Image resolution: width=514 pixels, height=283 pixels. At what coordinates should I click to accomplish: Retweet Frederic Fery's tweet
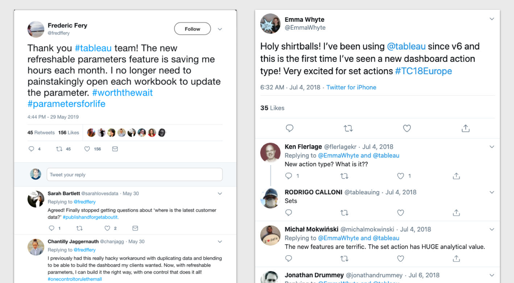click(59, 149)
